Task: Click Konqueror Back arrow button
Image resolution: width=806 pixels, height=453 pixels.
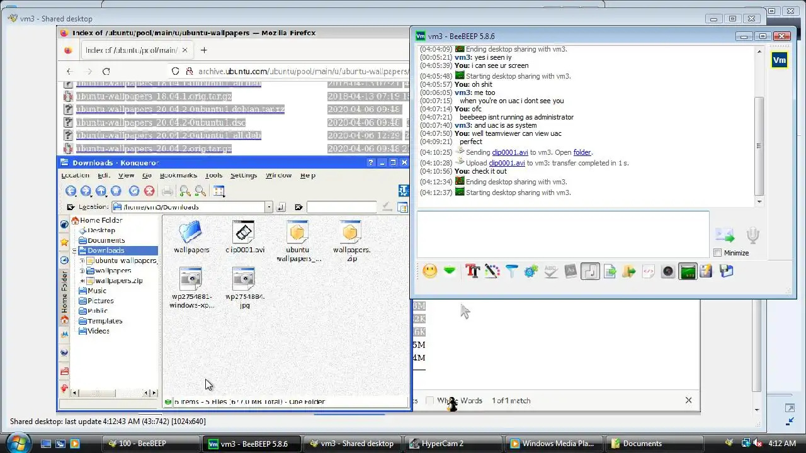Action: click(71, 191)
